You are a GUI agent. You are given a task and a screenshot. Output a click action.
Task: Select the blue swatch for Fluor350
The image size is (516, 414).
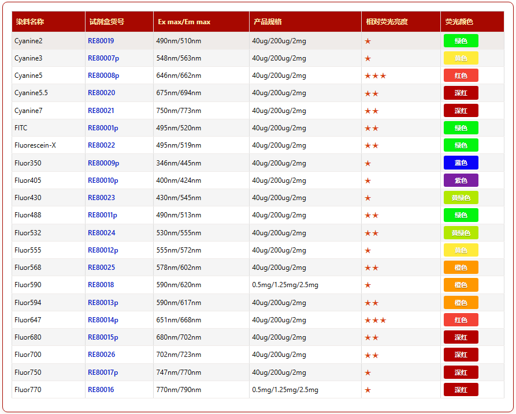[x=461, y=163]
